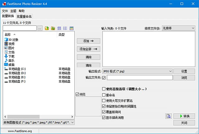Uncheck the 预览 checkbox
Viewport: 199px width, 134px height.
pyautogui.click(x=77, y=94)
